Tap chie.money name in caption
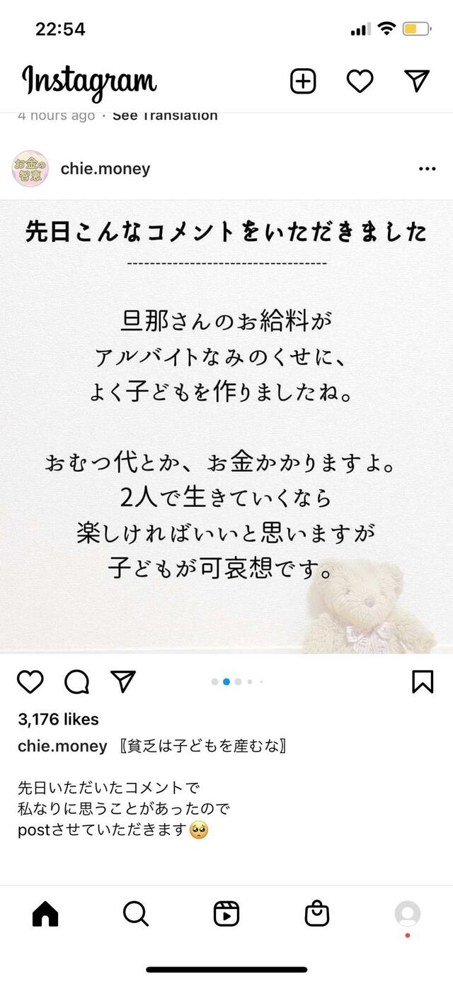Image resolution: width=453 pixels, height=982 pixels. click(62, 746)
